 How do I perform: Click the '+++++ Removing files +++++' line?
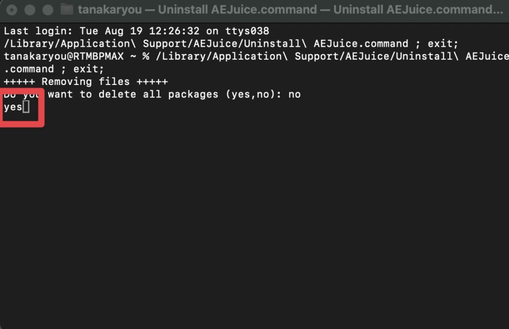85,82
